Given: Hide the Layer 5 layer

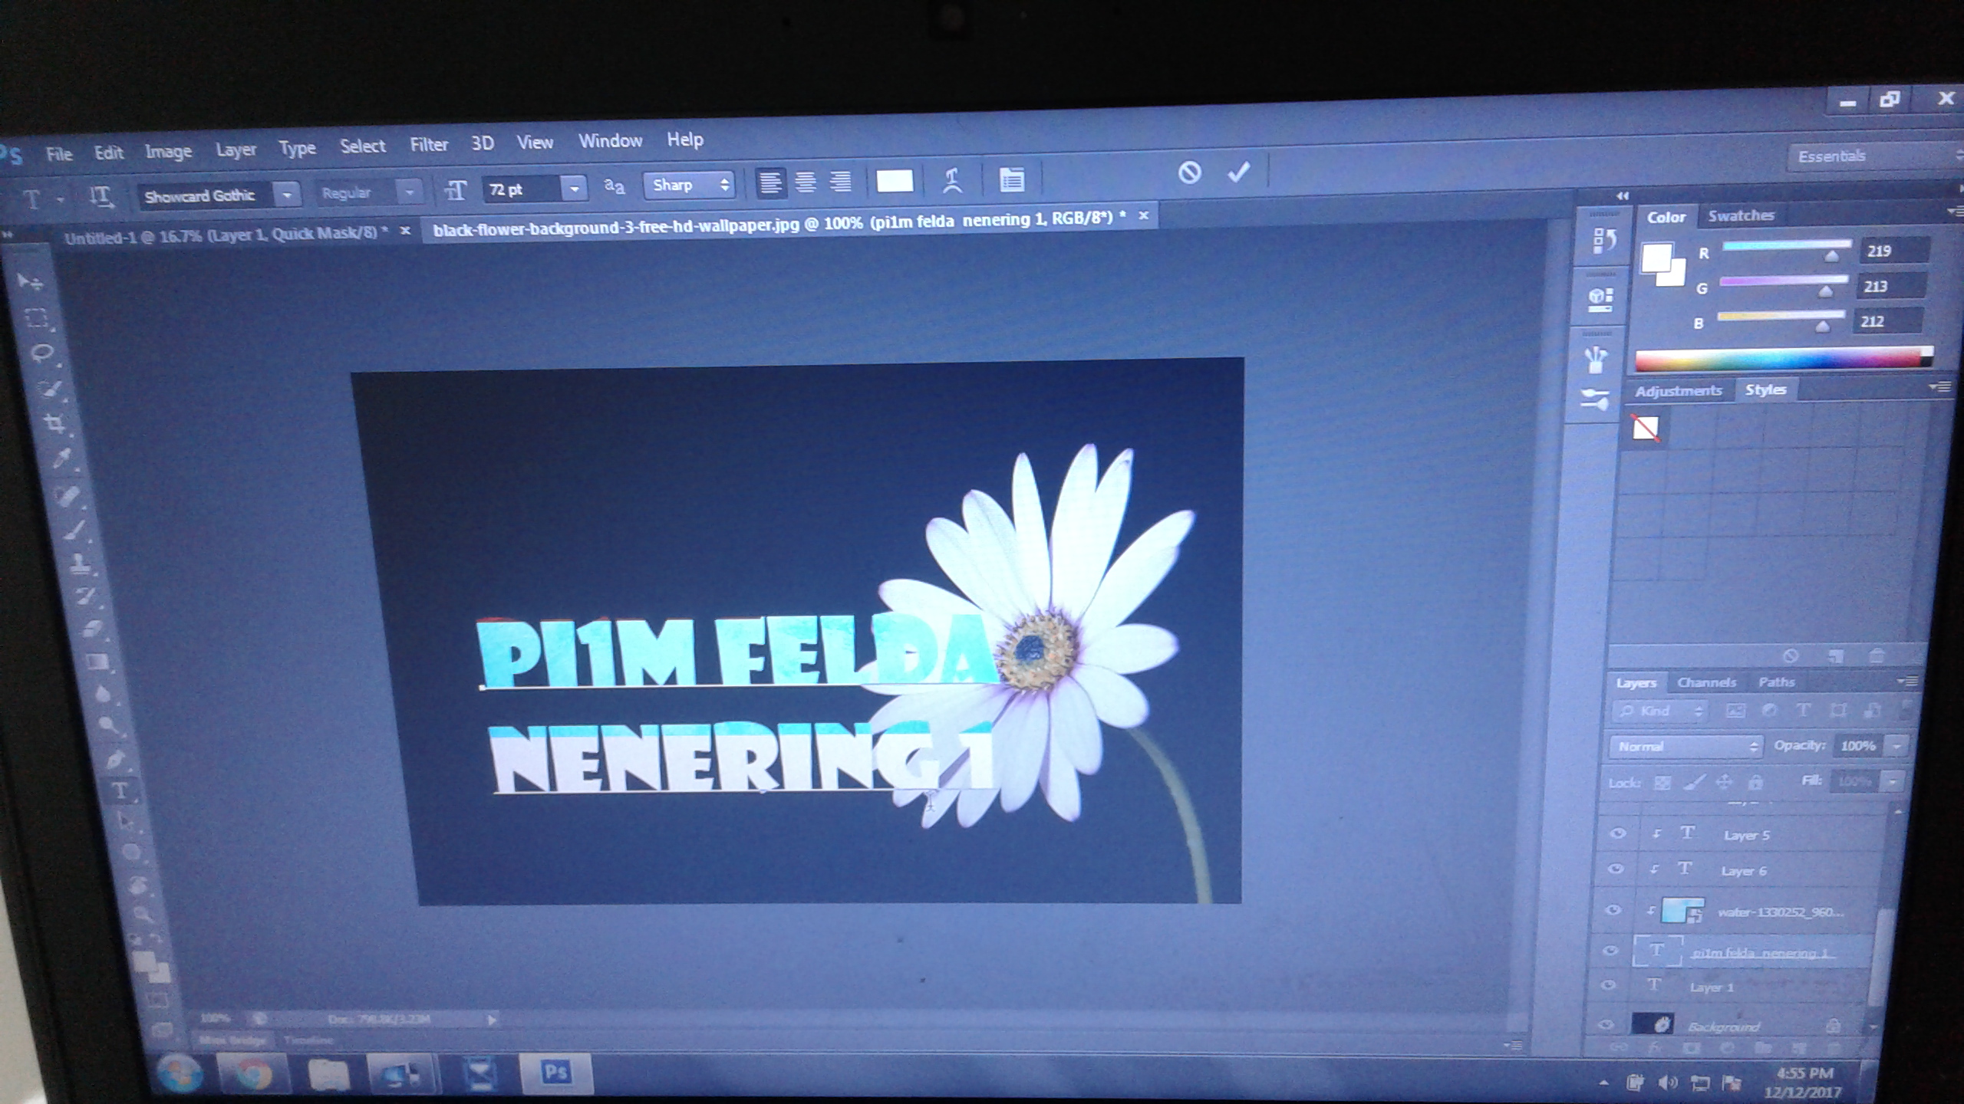Looking at the screenshot, I should [1617, 833].
